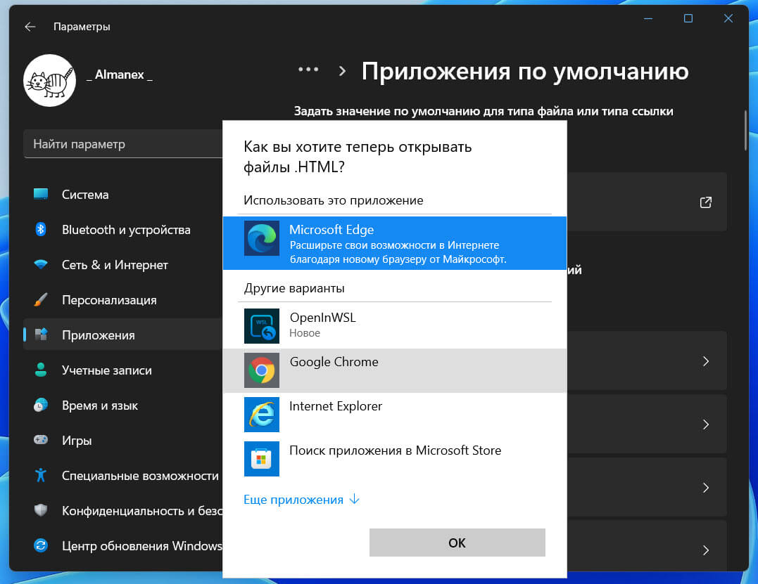Image resolution: width=758 pixels, height=584 pixels.
Task: Switch to Время и язык
Action: [x=122, y=405]
